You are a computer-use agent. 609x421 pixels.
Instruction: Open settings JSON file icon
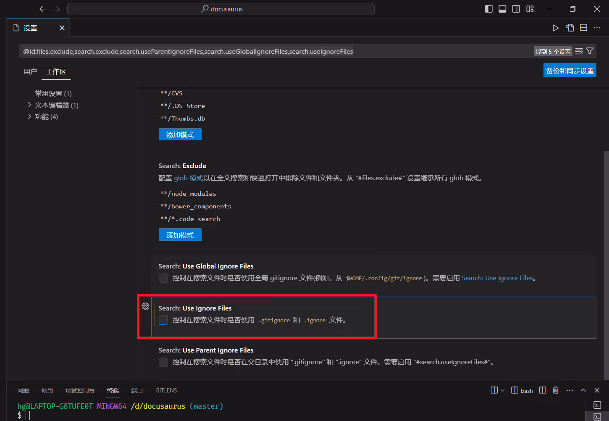[x=570, y=28]
